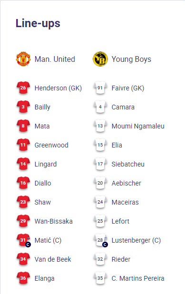Screen dimensions: 185x294
Task: Click the number 35 jersey of C. Martins Pereira
Action: tap(100, 278)
